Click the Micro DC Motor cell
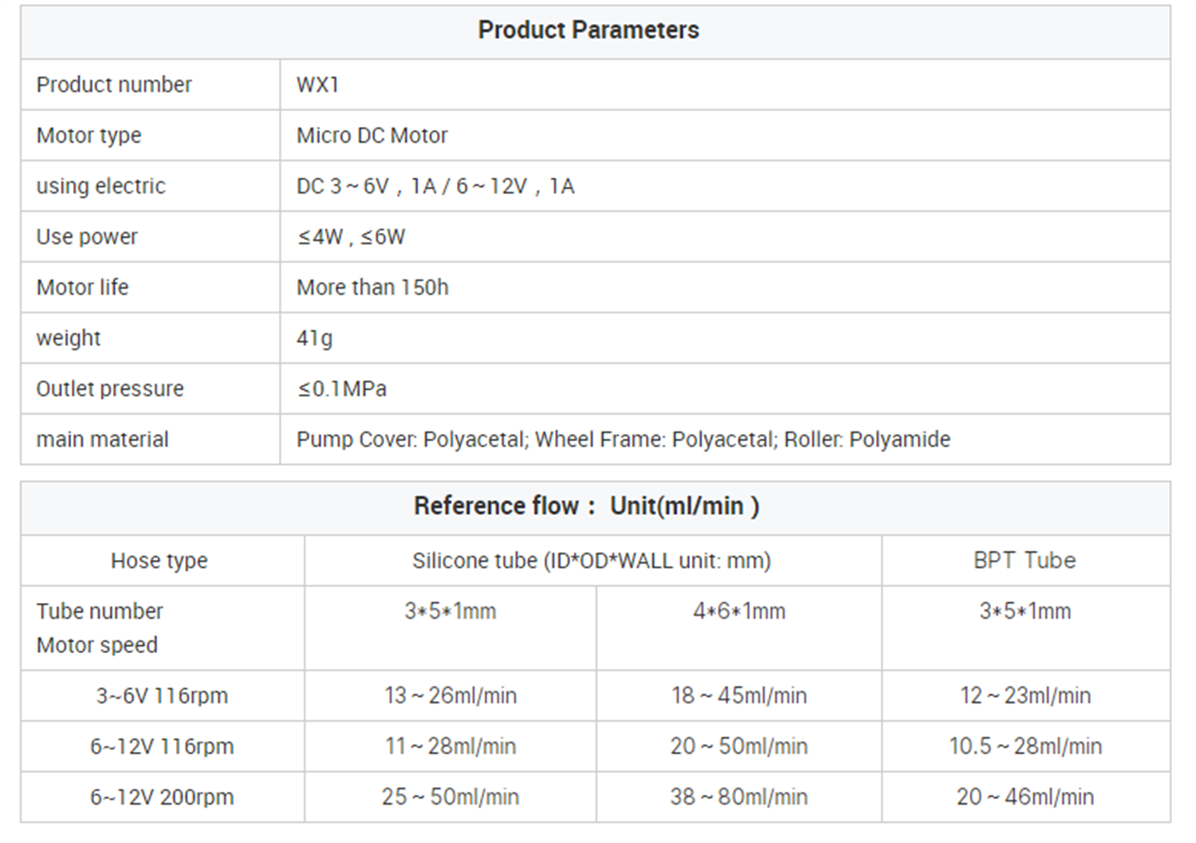Screen dimensions: 1196x843 pyautogui.click(x=372, y=136)
